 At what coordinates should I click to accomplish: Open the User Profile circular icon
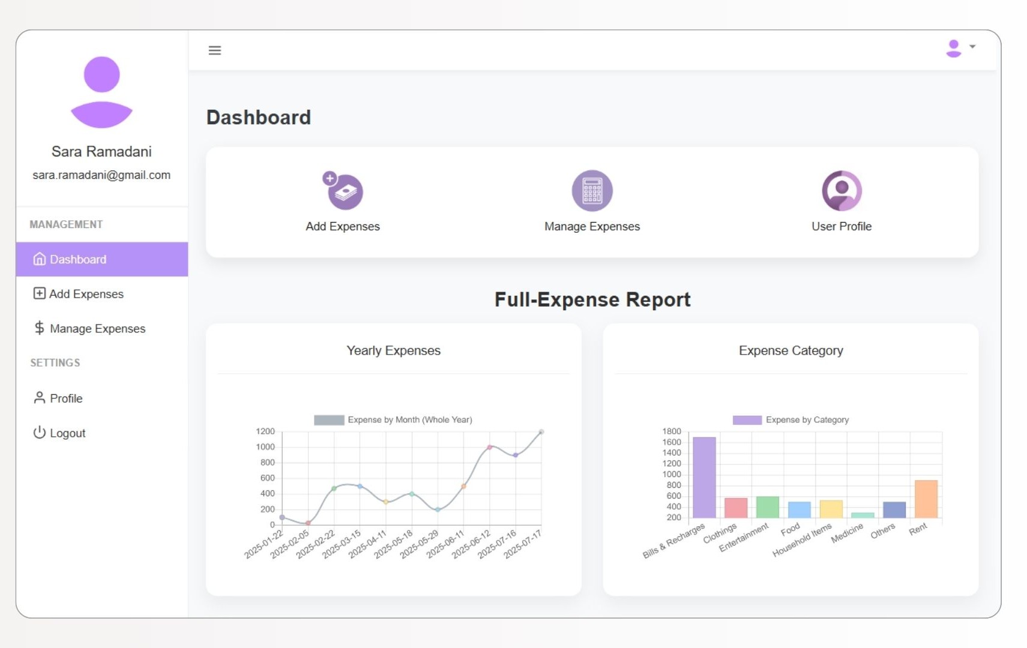pyautogui.click(x=842, y=190)
